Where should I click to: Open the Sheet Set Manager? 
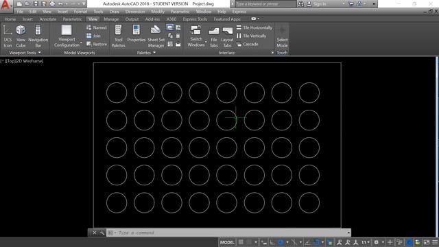click(x=156, y=36)
